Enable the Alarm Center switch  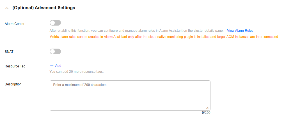(x=55, y=23)
